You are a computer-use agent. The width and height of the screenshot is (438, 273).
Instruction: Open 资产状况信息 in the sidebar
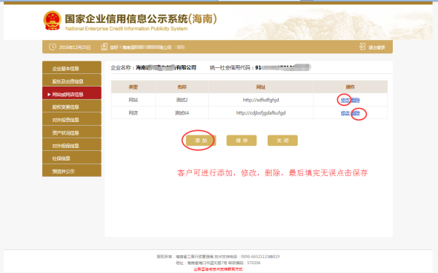pos(72,132)
